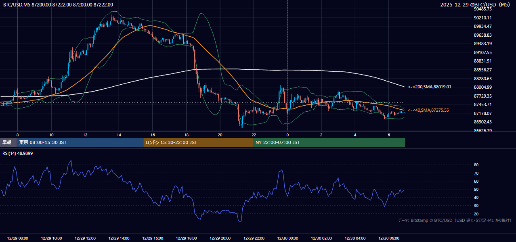Viewport: 516px width, 242px height.
Task: Click the BTC/USD,M5 OHLC header text
Action: pyautogui.click(x=58, y=4)
